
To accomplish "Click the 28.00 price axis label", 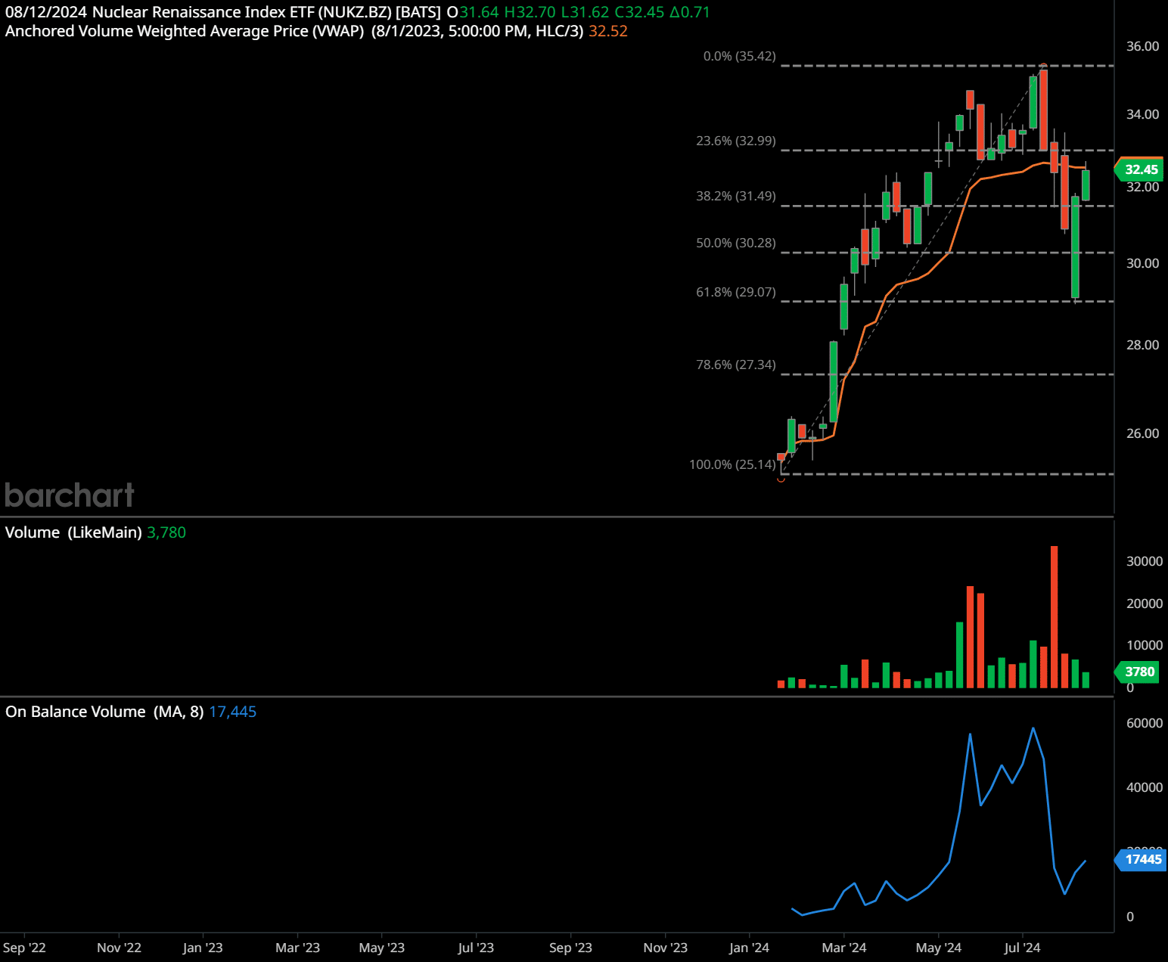I will 1142,345.
